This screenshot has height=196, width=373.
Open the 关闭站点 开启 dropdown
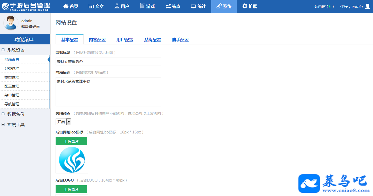coord(63,122)
